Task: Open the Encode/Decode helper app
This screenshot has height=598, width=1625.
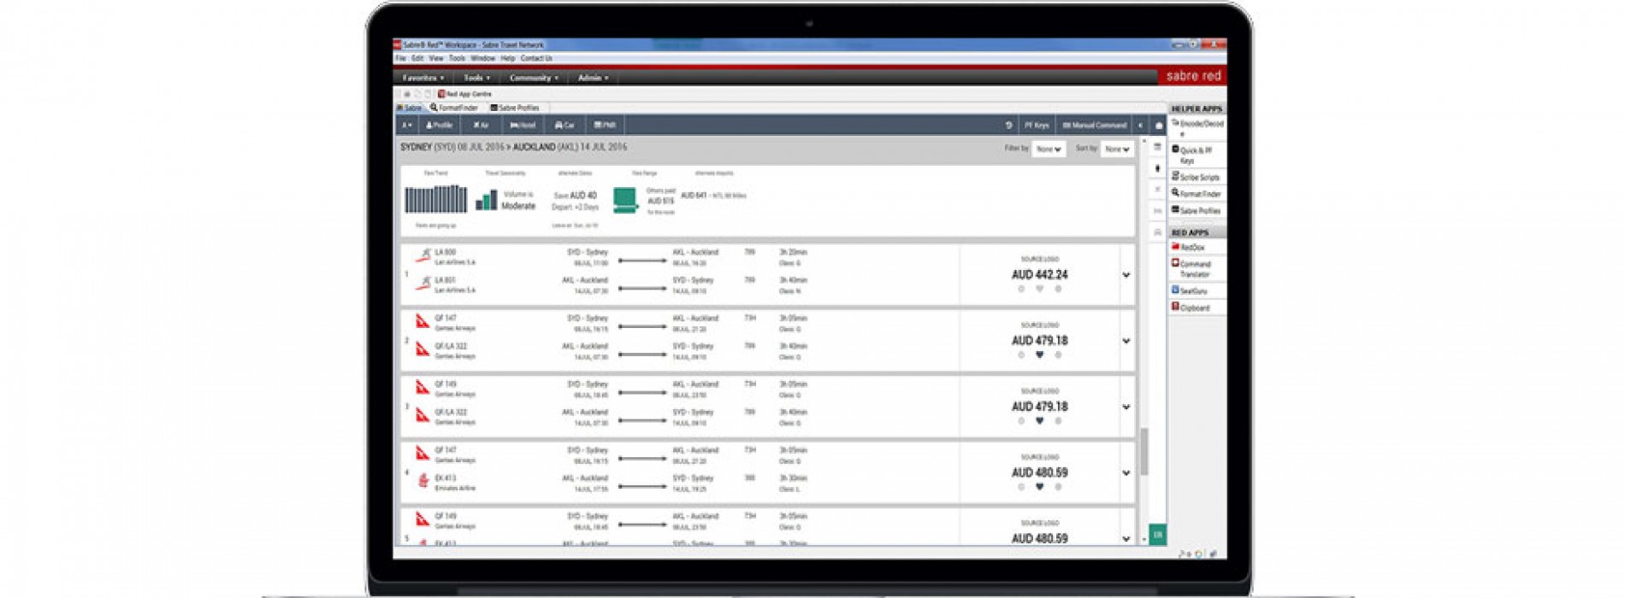Action: (x=1197, y=128)
